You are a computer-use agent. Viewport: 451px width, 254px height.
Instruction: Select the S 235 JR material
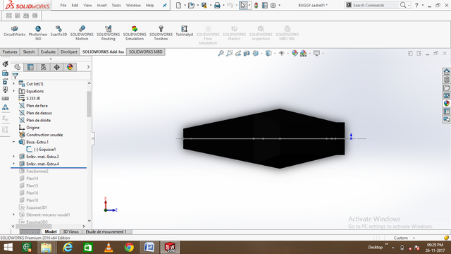(33, 99)
